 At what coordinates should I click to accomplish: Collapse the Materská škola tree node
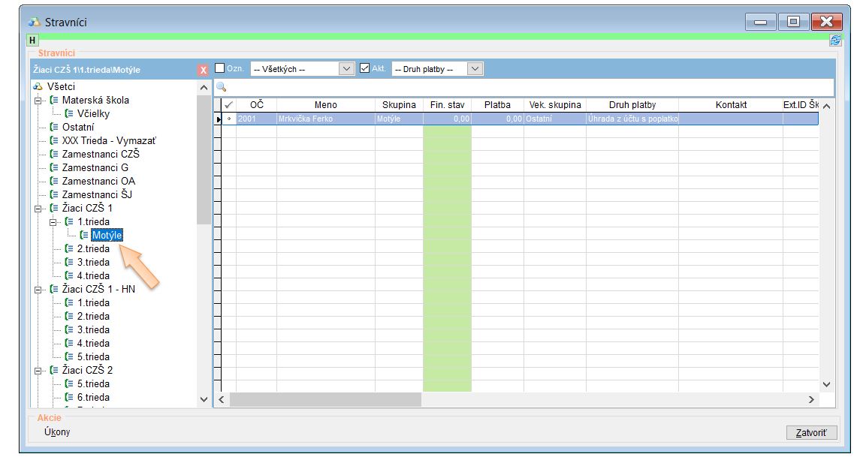38,100
